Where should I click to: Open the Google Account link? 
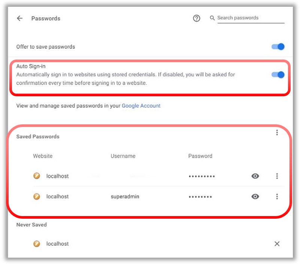point(141,106)
